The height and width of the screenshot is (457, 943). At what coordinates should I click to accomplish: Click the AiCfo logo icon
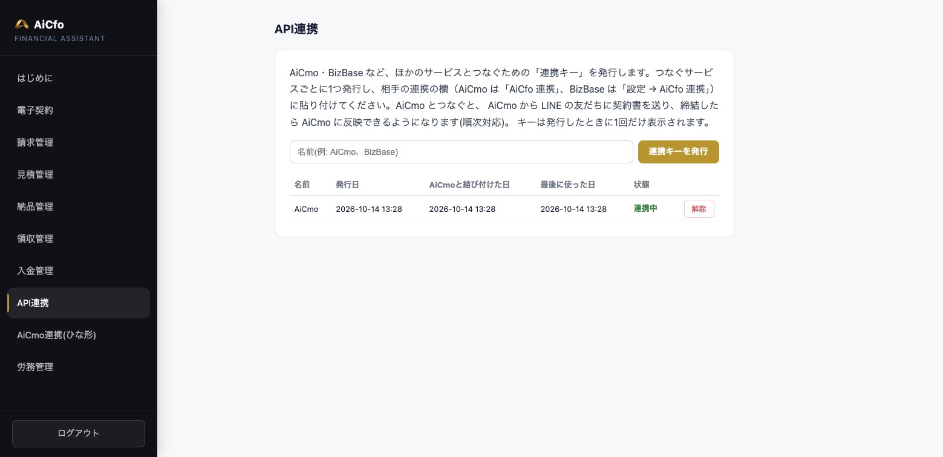click(x=22, y=24)
